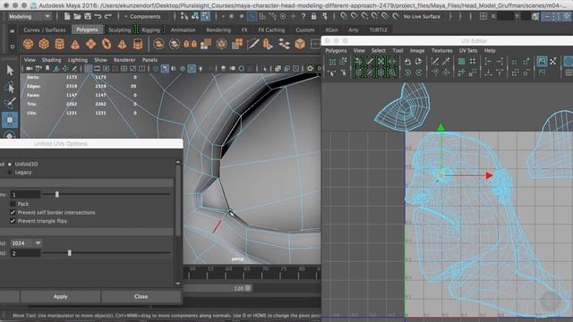Create a polygon cube from shelf

pos(44,44)
